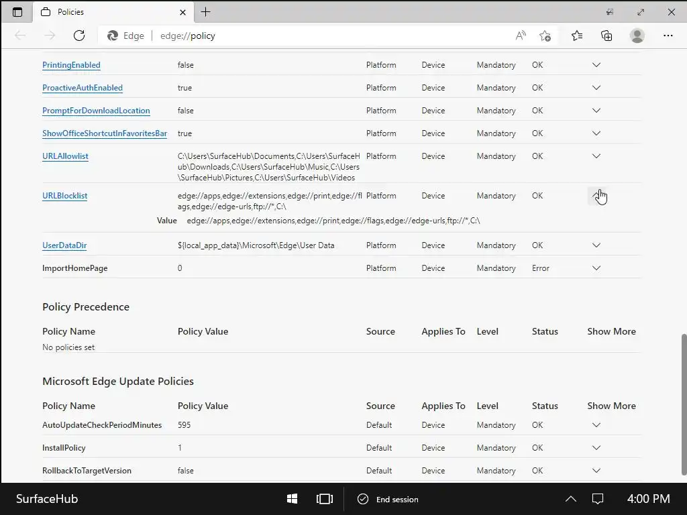Go back to previous page
The width and height of the screenshot is (687, 515).
pyautogui.click(x=20, y=36)
